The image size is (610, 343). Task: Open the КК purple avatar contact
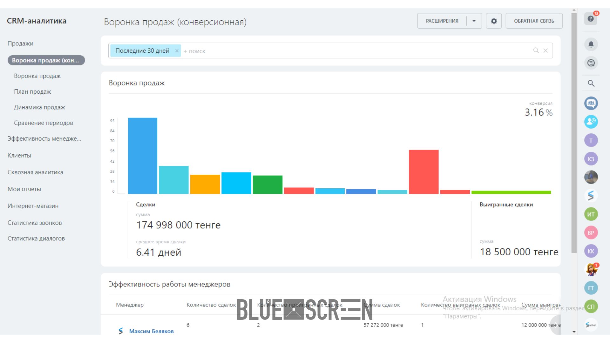[x=591, y=251]
